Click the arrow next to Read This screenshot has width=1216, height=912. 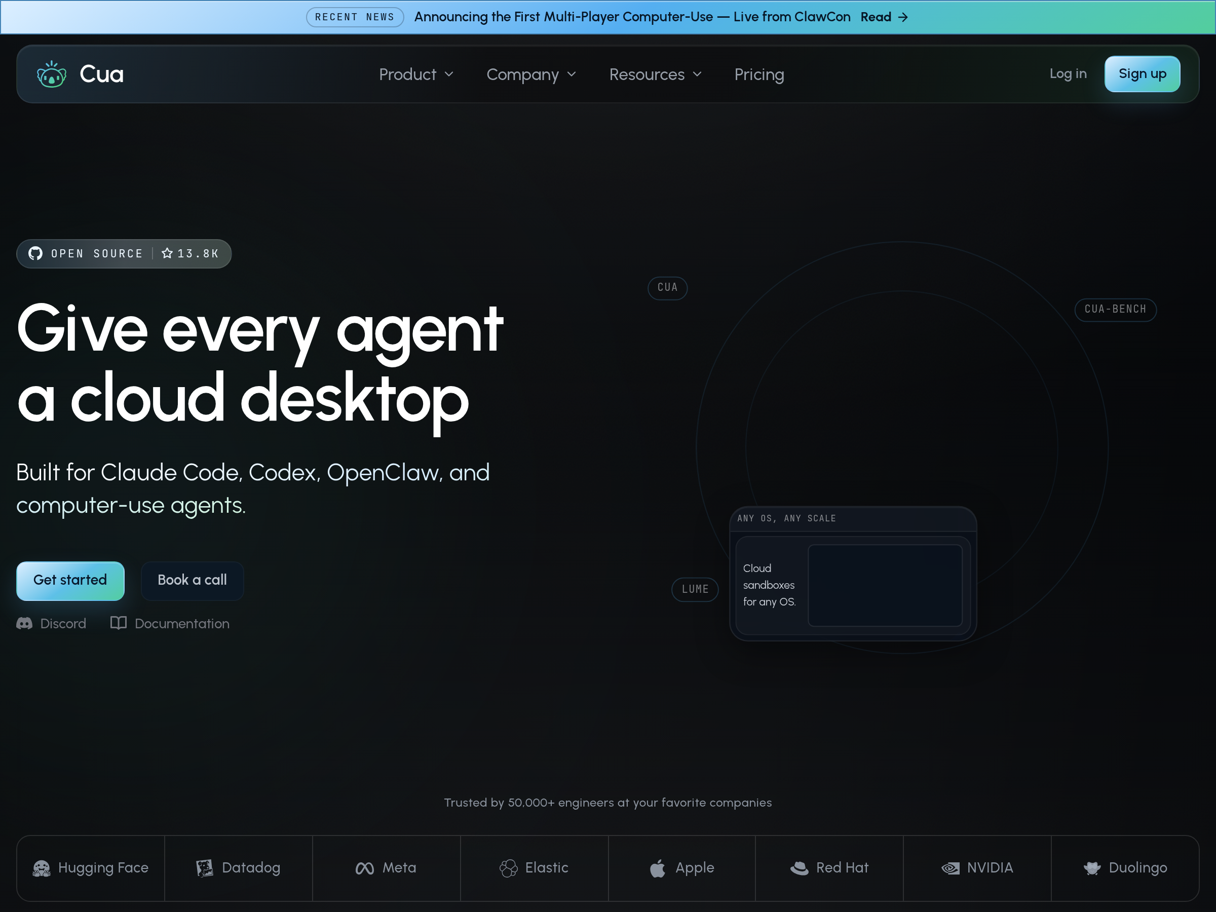903,17
